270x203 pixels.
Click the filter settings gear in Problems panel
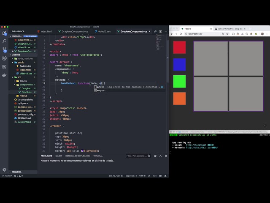[149, 156]
